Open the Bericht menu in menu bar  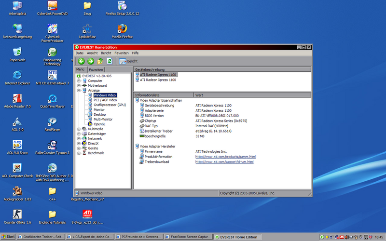(x=106, y=53)
